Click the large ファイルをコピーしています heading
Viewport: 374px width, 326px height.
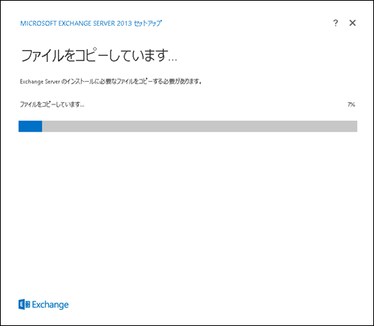click(x=99, y=55)
